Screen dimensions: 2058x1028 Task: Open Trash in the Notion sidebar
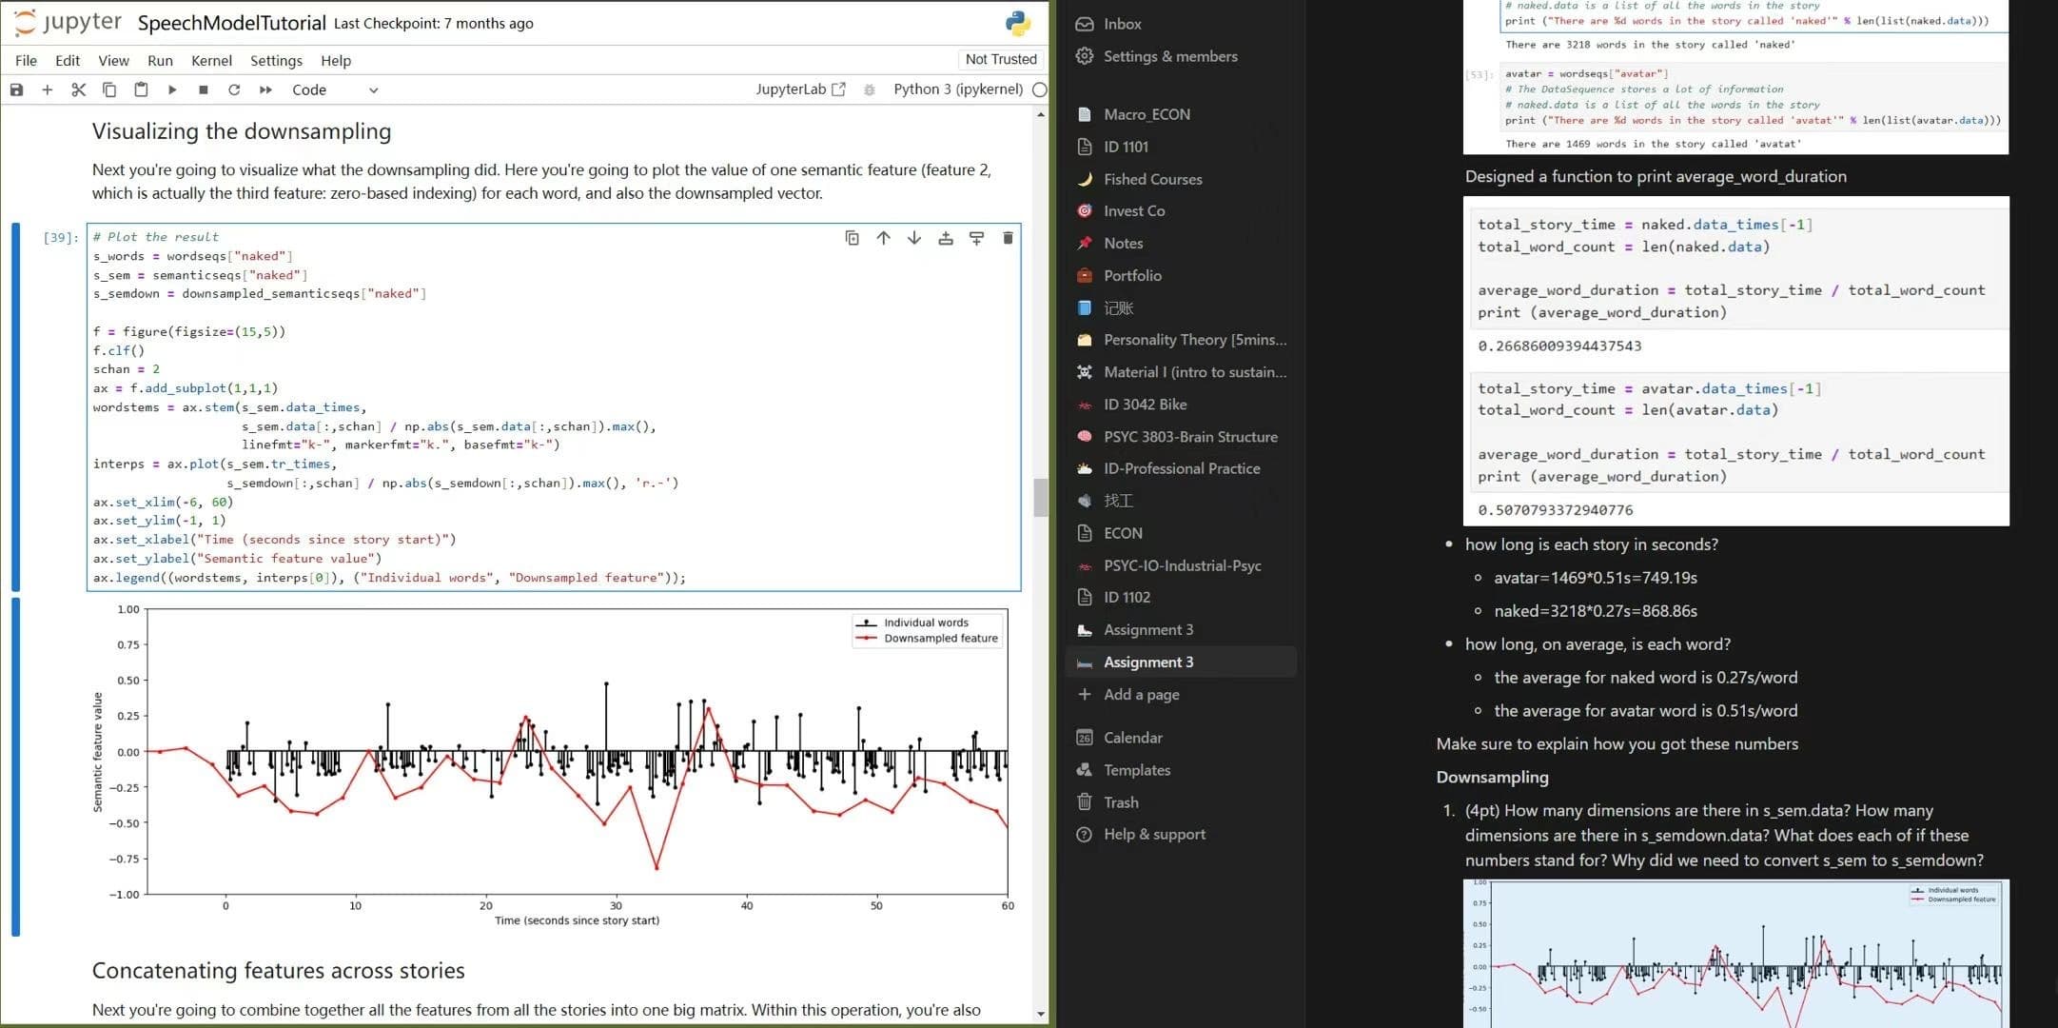tap(1121, 802)
